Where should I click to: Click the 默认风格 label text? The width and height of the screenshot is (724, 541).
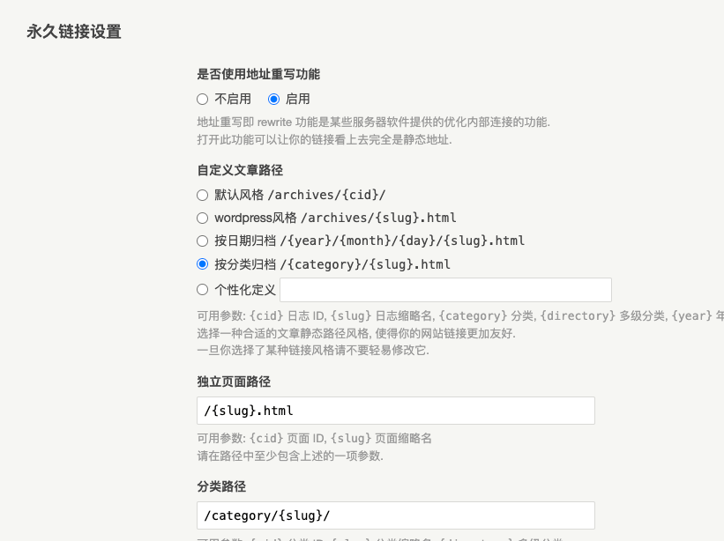[239, 195]
